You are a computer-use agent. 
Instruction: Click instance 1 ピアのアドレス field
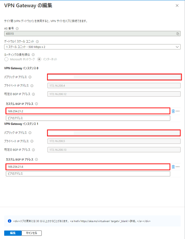click(88, 174)
